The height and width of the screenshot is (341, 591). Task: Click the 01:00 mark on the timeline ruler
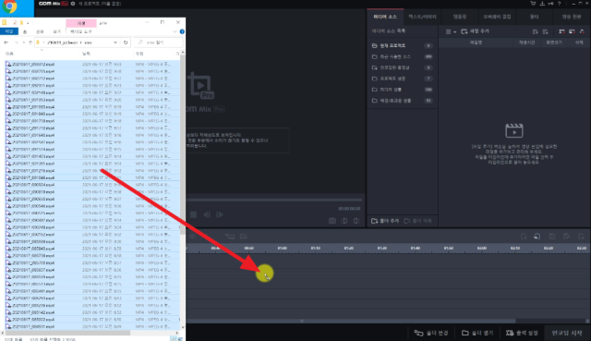point(282,249)
